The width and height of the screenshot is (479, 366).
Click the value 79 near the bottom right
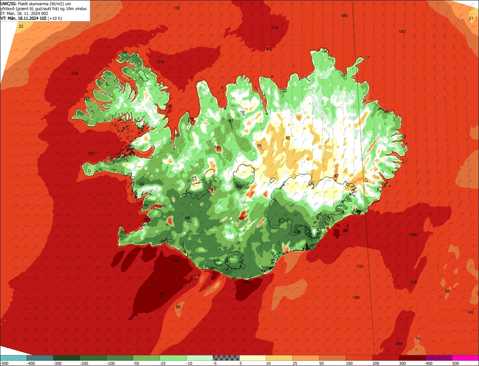418,338
